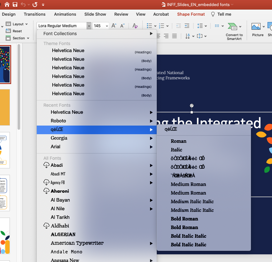The image size is (272, 262).
Task: Click the Convert to SmartArt icon
Action: [232, 27]
